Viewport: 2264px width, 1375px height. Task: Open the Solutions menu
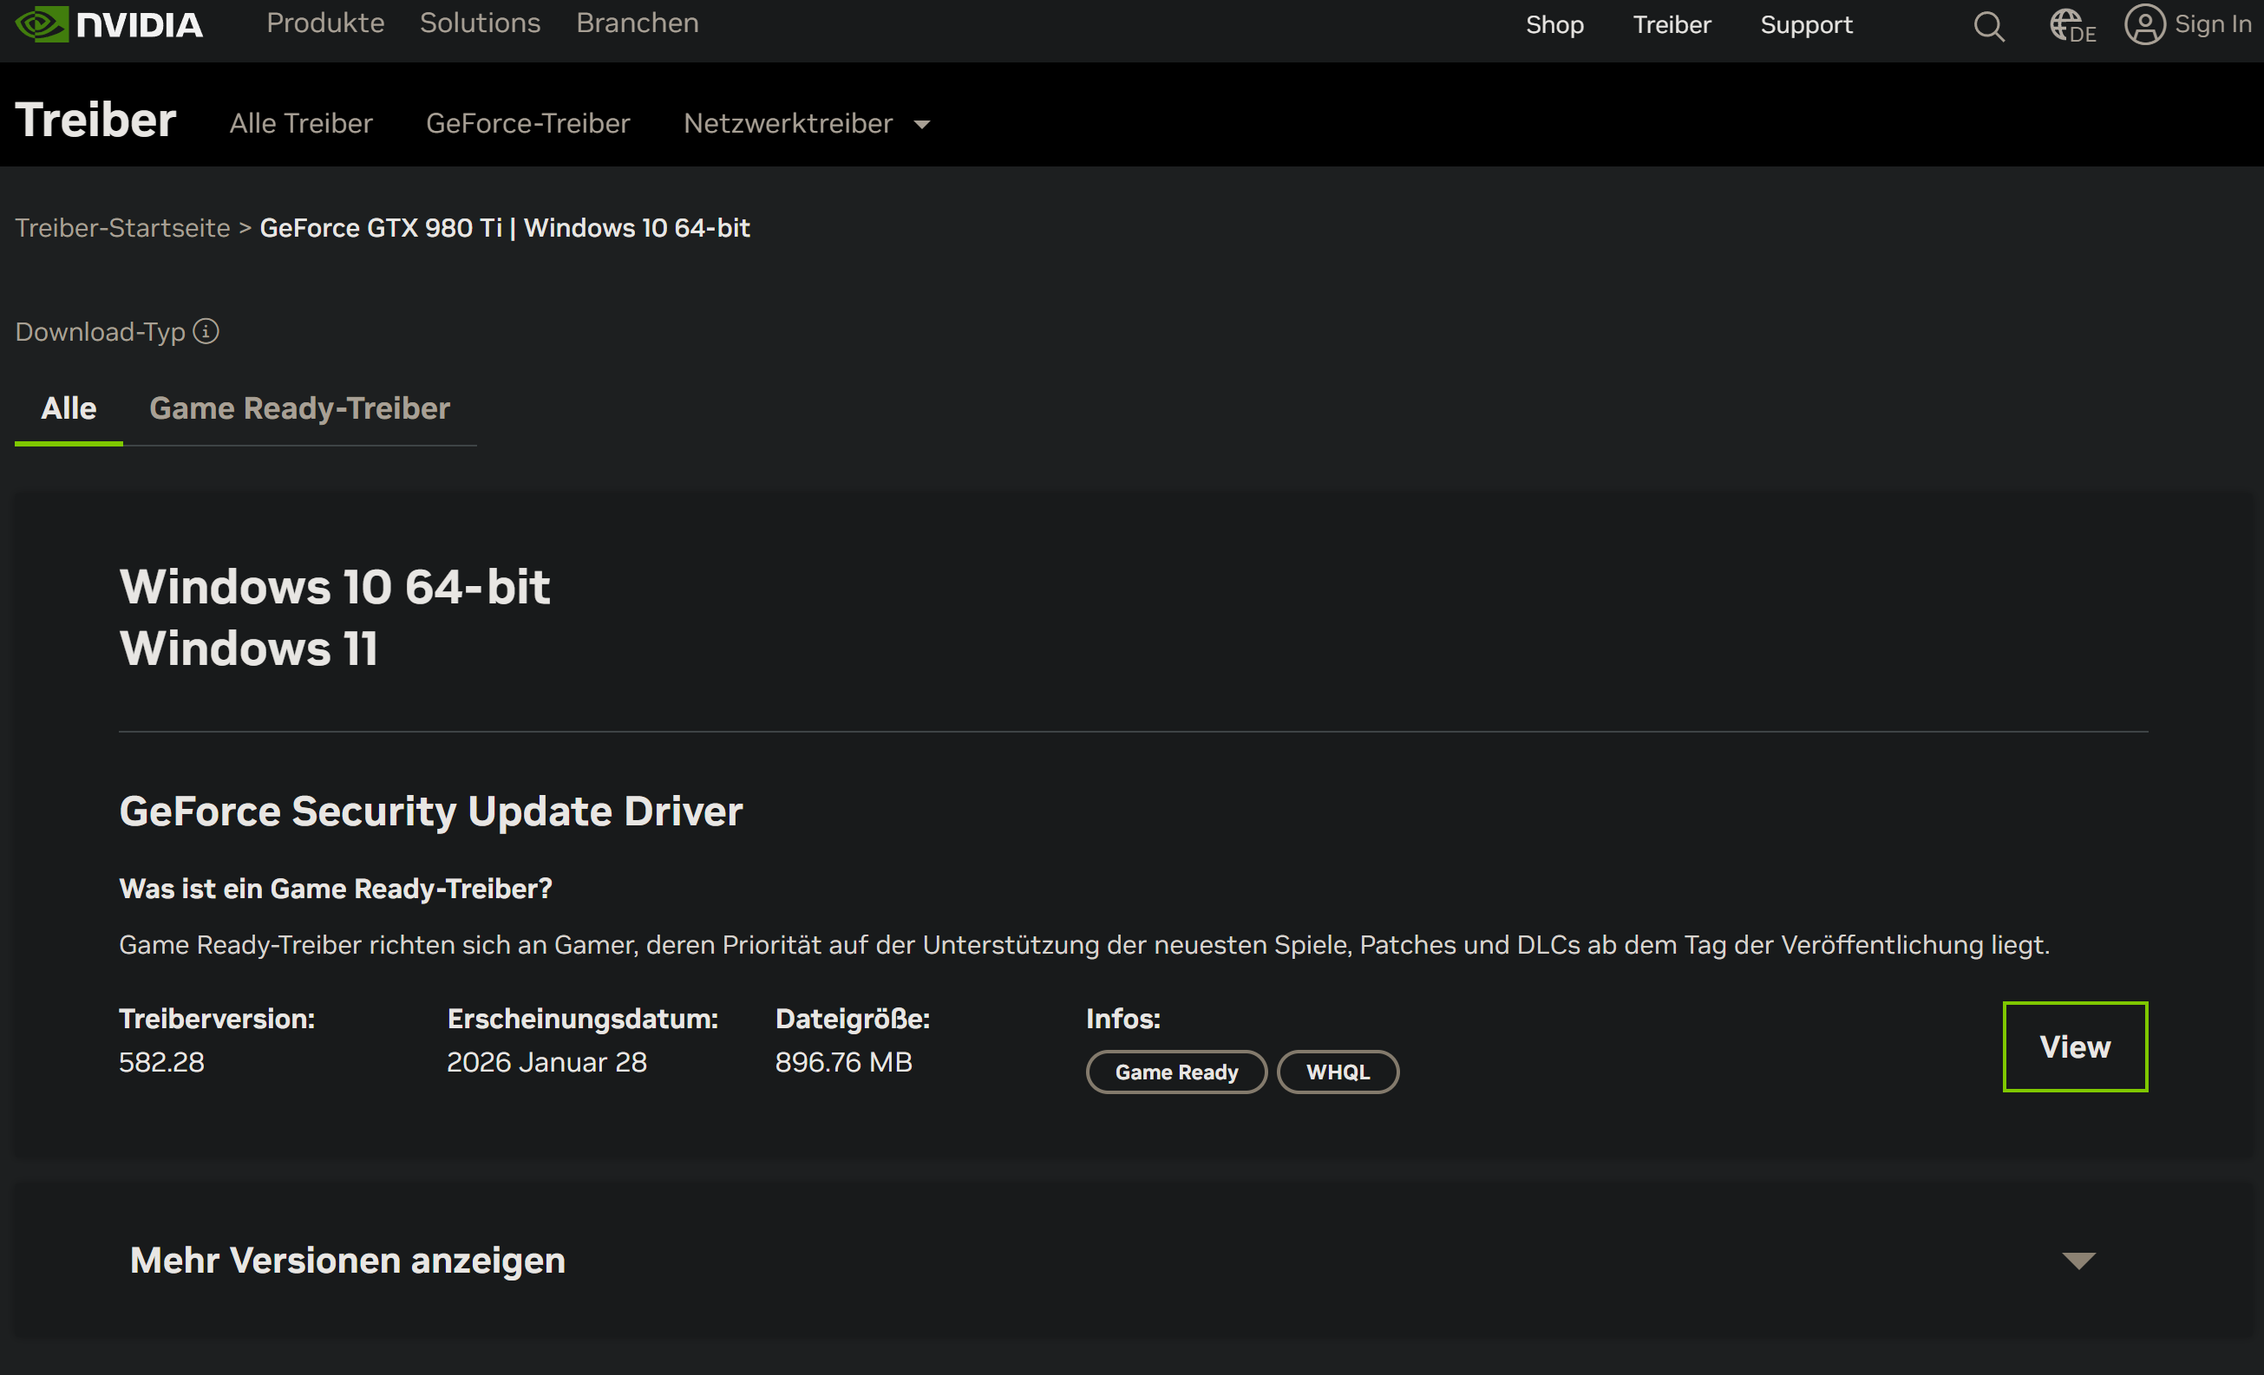pyautogui.click(x=480, y=23)
